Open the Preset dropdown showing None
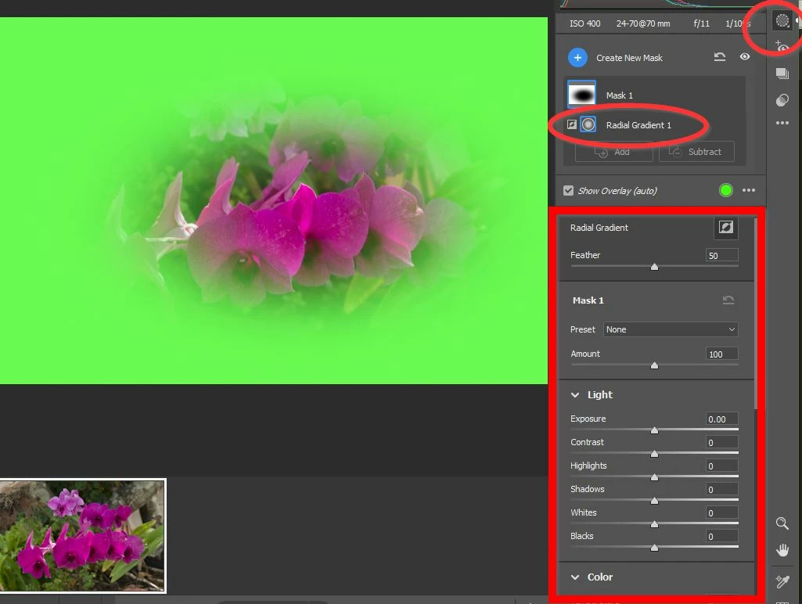The width and height of the screenshot is (802, 604). [671, 329]
